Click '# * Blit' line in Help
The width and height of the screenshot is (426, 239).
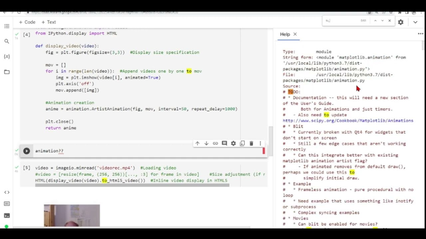tap(293, 126)
